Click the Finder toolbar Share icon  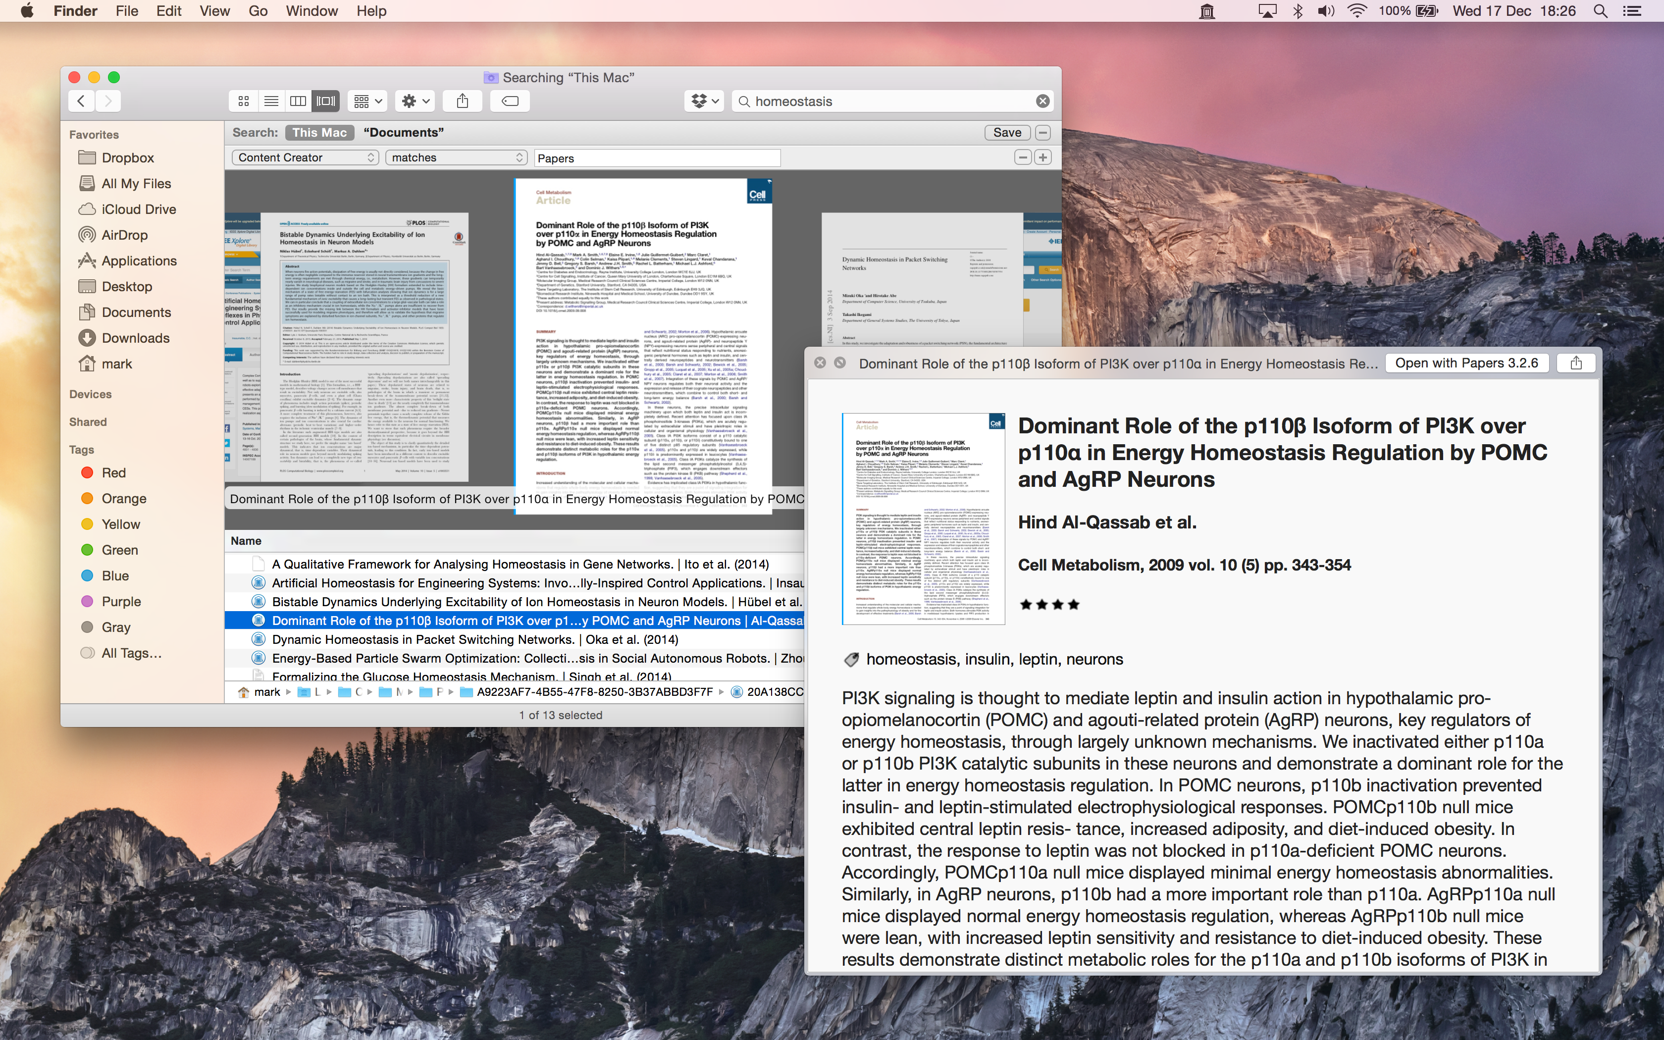coord(463,101)
